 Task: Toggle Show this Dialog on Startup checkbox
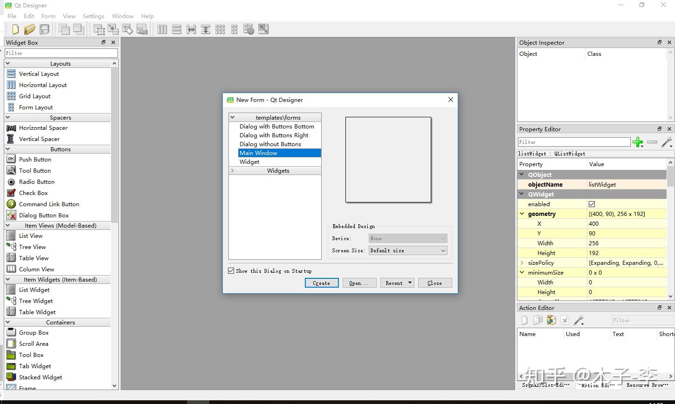tap(231, 270)
